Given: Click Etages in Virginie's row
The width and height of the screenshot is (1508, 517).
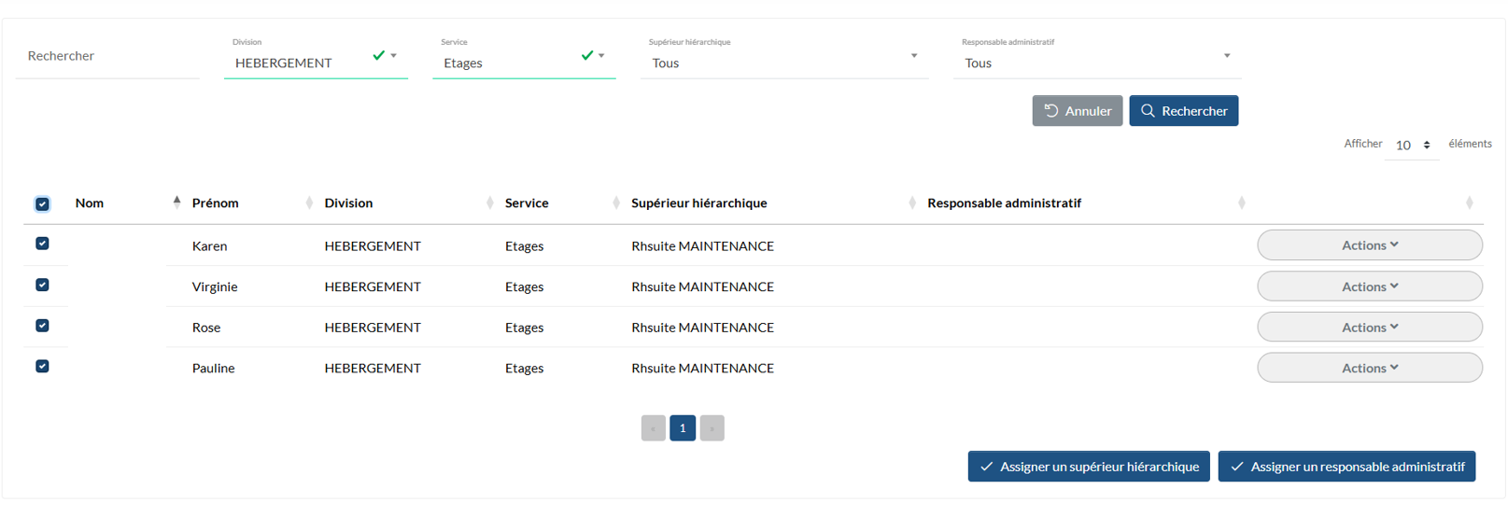Looking at the screenshot, I should pyautogui.click(x=525, y=286).
